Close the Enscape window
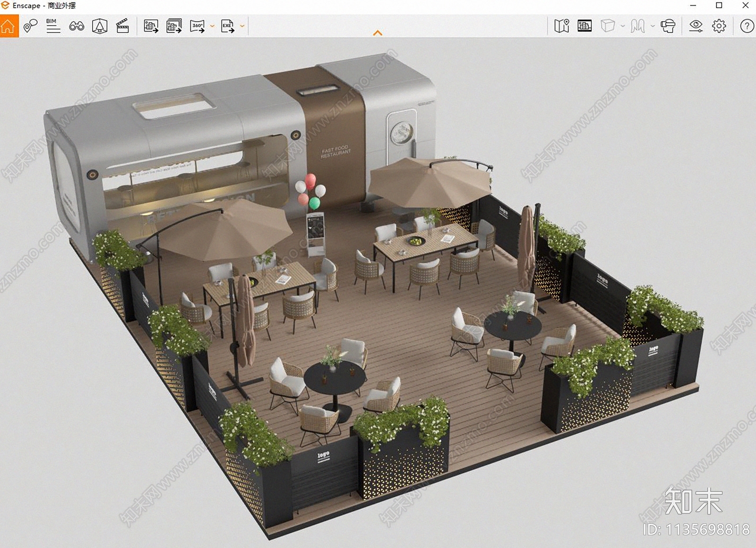Viewport: 756px width, 548px height. tap(745, 6)
